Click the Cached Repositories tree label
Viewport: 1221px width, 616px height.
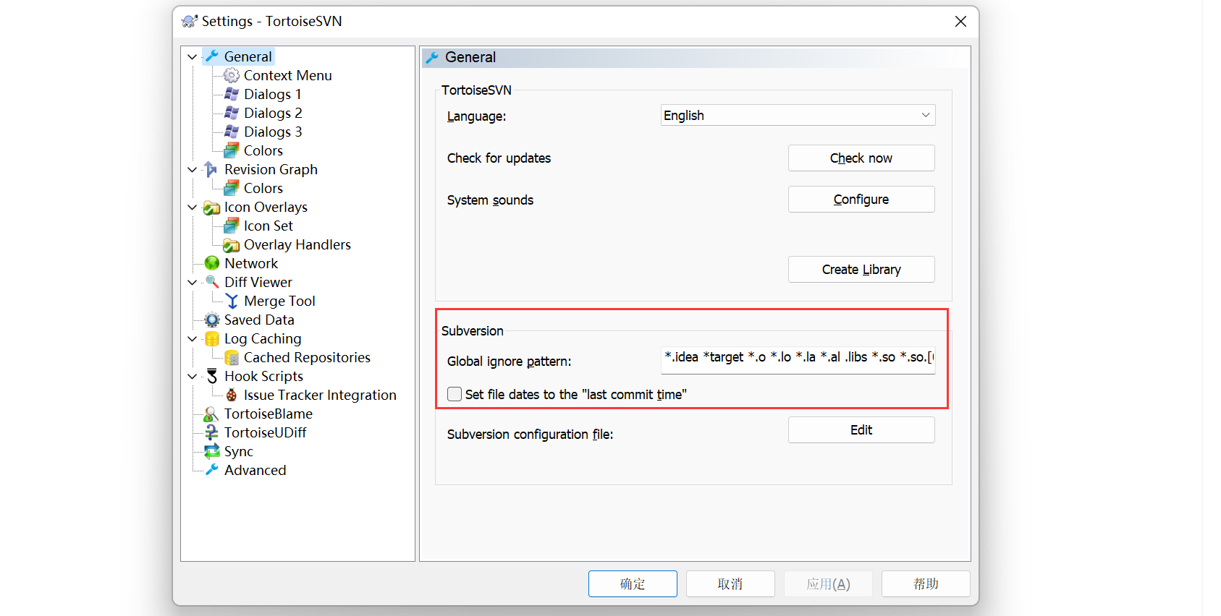tap(307, 357)
